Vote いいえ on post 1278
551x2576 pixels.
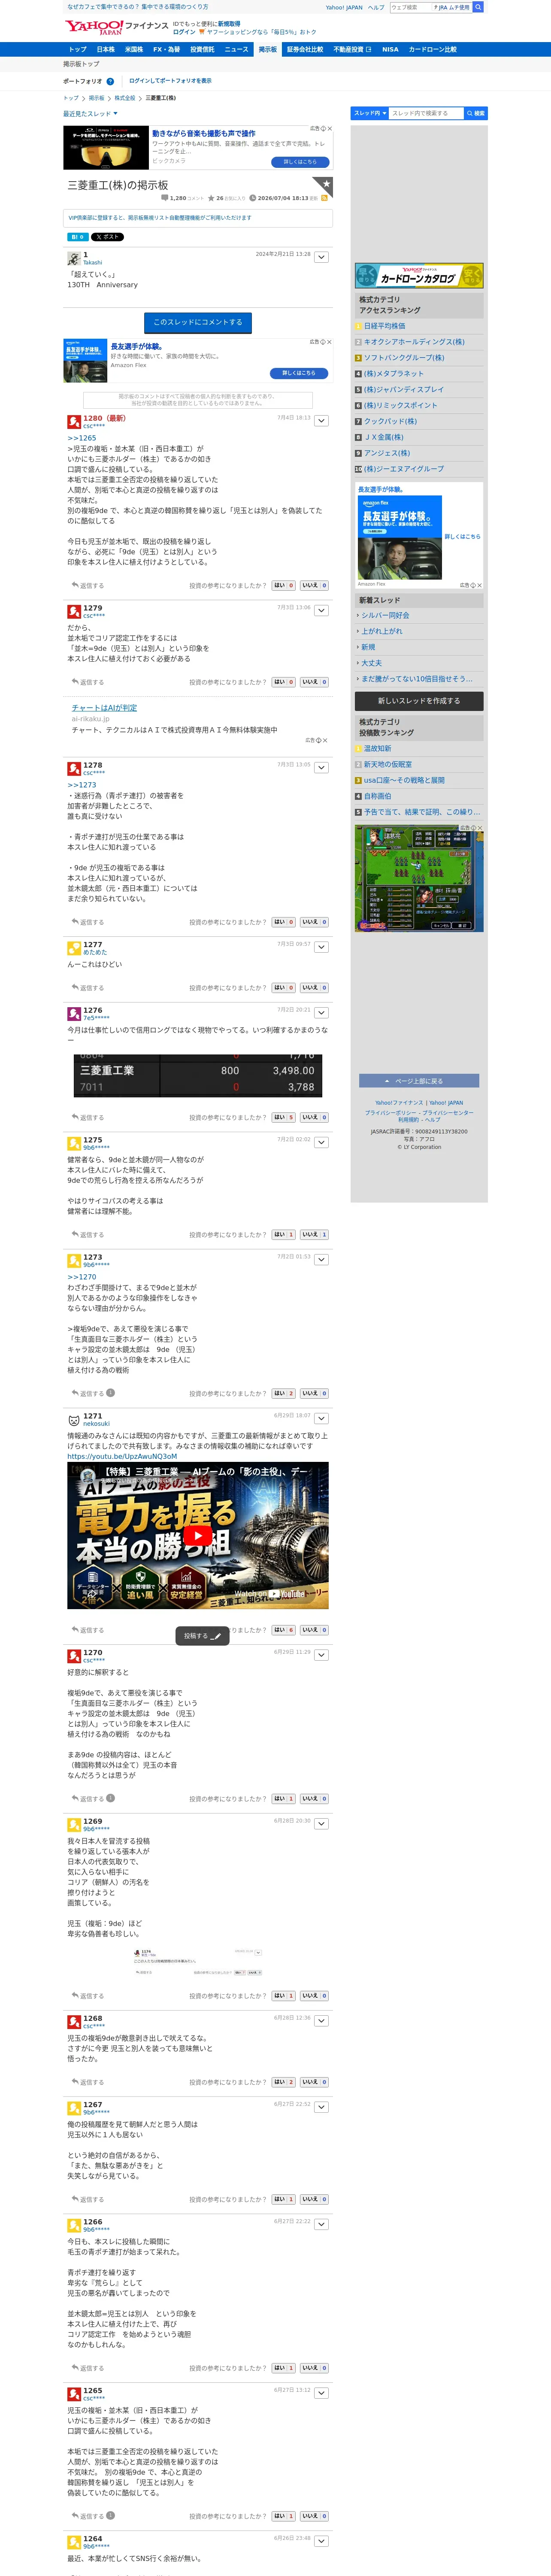314,922
